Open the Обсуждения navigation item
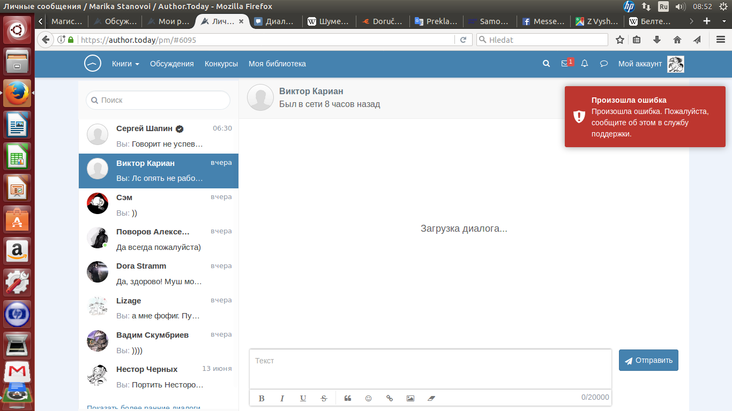 pyautogui.click(x=171, y=64)
